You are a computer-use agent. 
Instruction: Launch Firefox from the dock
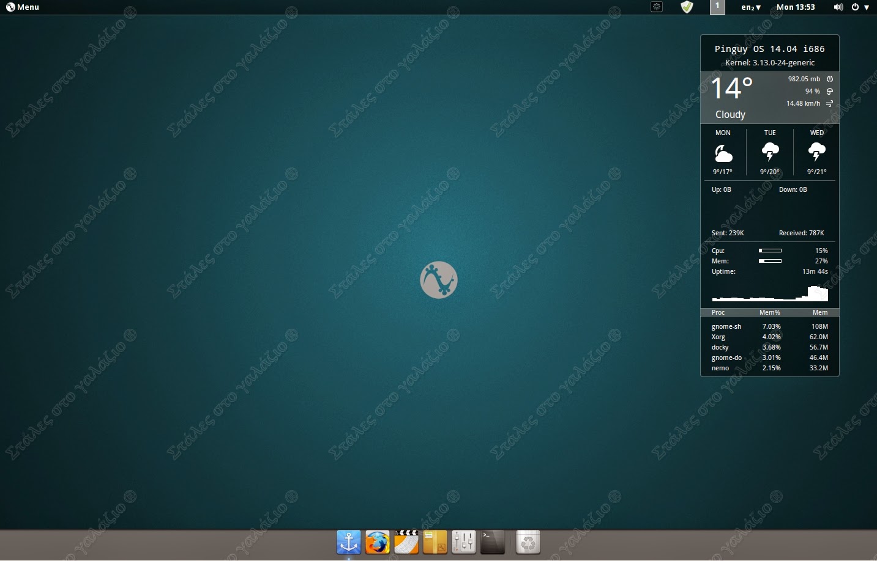(x=378, y=542)
